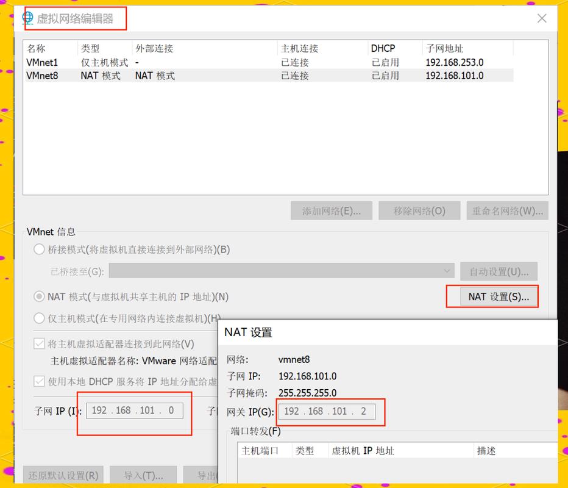This screenshot has width=568, height=488.
Task: Select the VMnet8 NAT network row
Action: point(122,75)
